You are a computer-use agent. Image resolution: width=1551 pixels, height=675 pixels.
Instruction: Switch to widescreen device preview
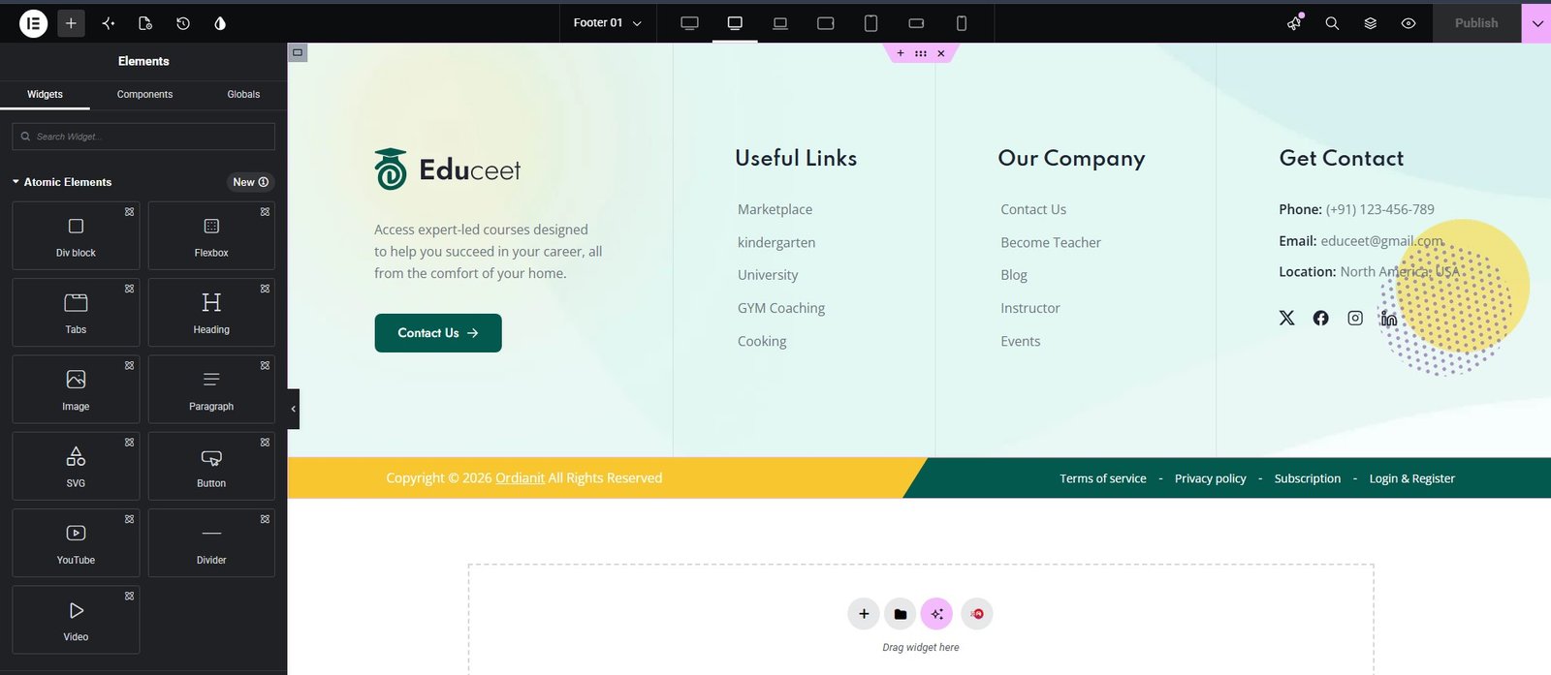[689, 23]
